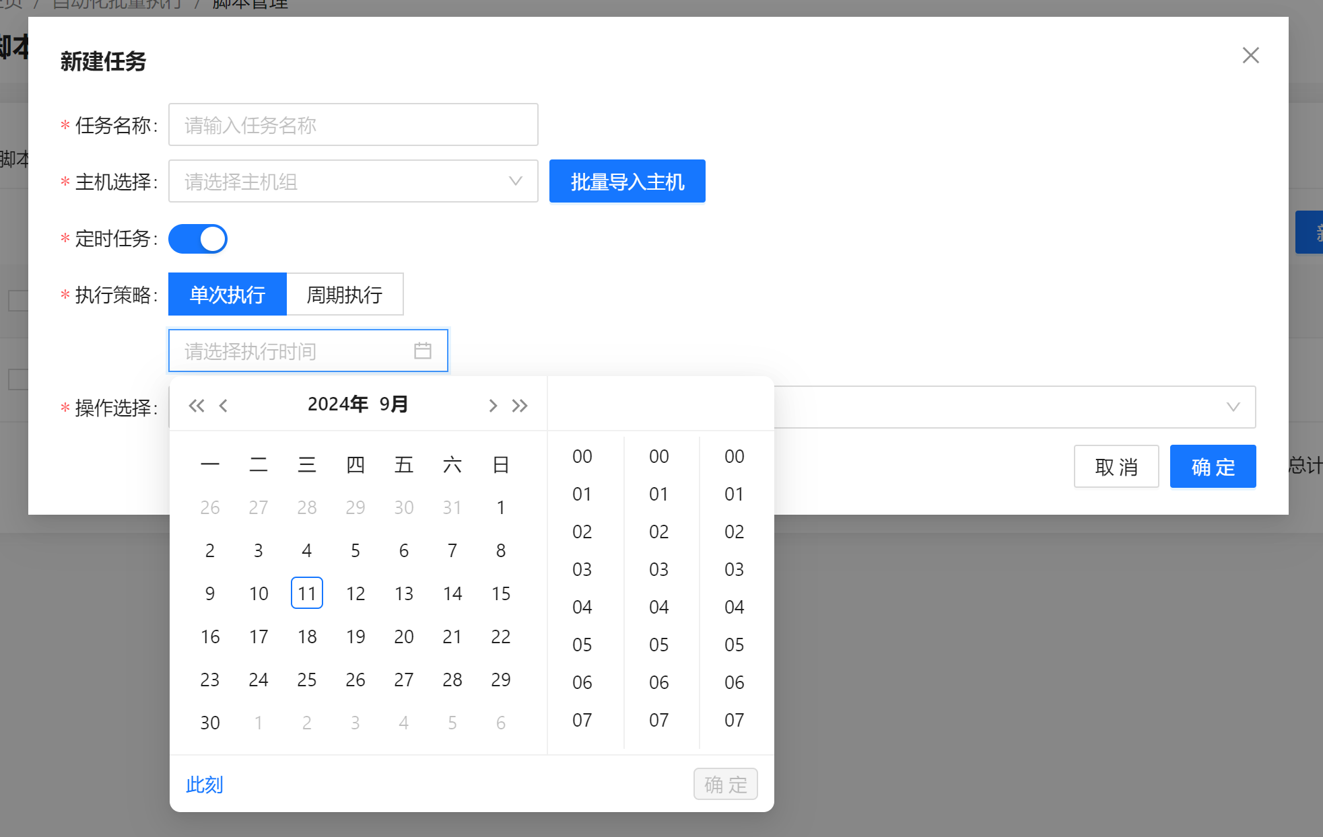
Task: Click the 任务名称 input field
Action: (x=353, y=124)
